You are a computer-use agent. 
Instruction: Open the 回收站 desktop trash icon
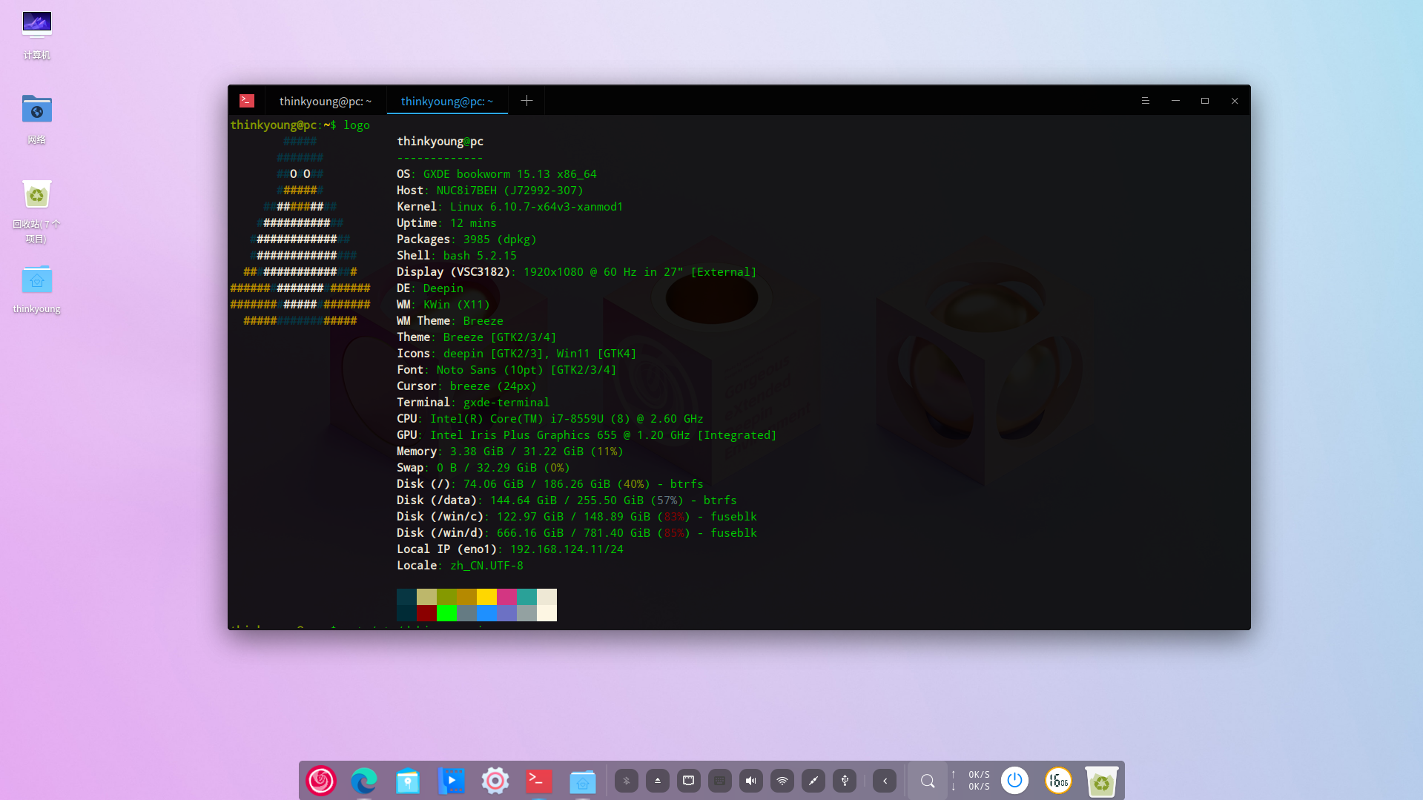tap(36, 211)
